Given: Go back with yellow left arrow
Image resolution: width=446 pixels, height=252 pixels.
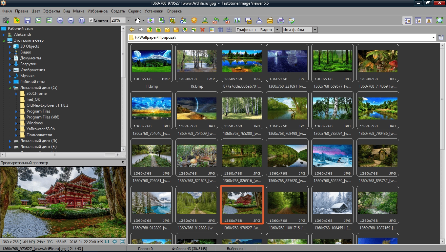Looking at the screenshot, I should point(132,30).
